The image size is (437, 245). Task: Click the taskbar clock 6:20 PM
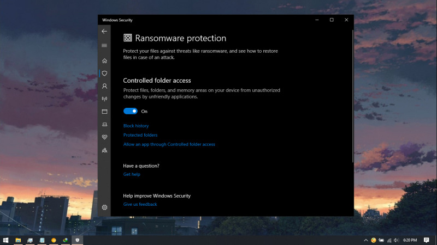(x=410, y=240)
